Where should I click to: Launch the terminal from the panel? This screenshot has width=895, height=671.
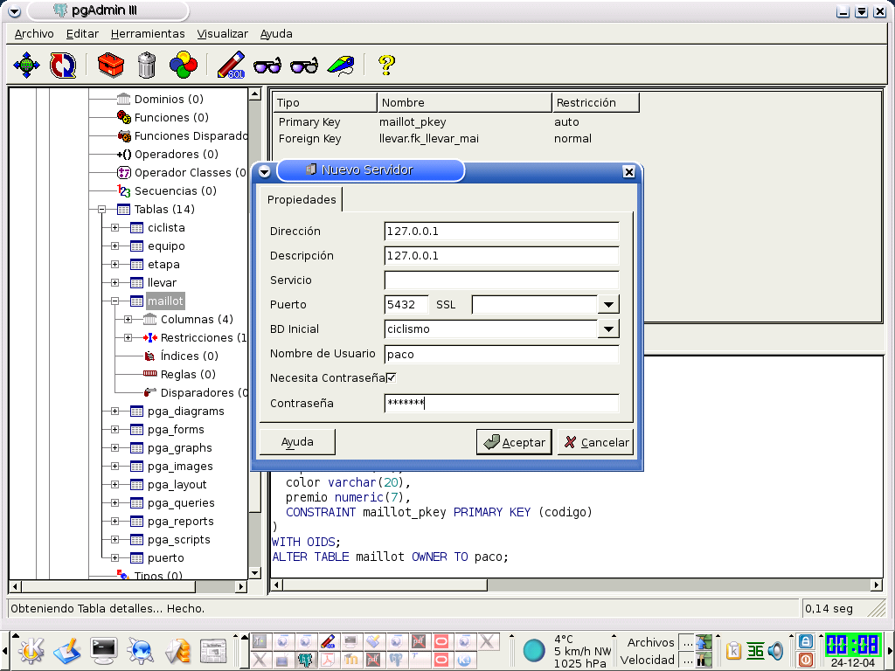pos(105,650)
